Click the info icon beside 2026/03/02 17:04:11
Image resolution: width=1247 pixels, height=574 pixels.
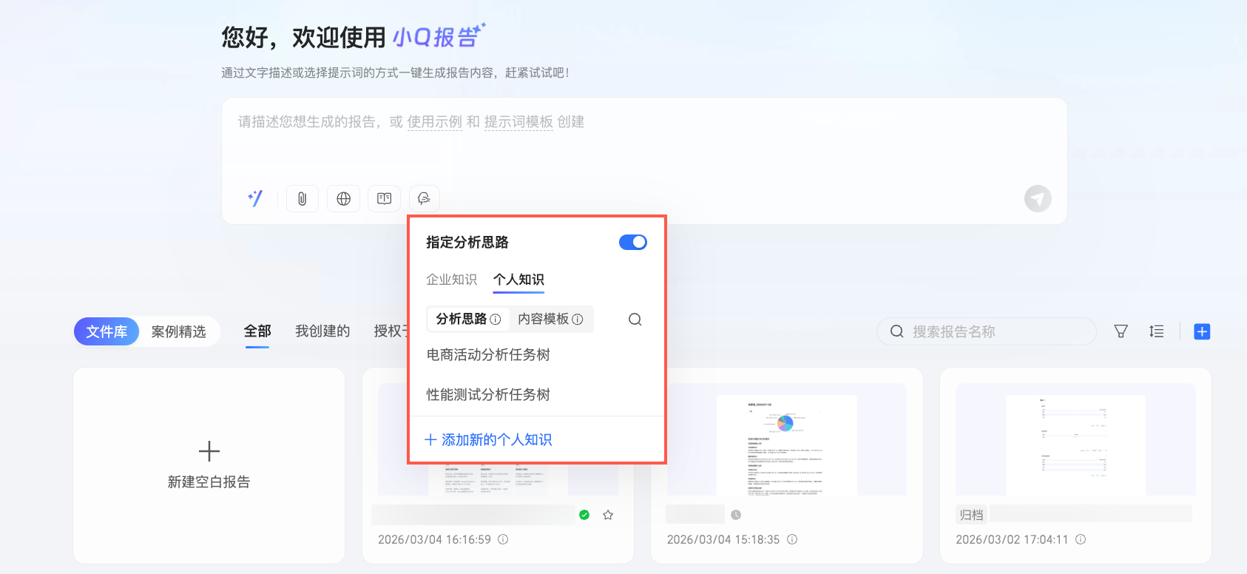[x=1081, y=539]
